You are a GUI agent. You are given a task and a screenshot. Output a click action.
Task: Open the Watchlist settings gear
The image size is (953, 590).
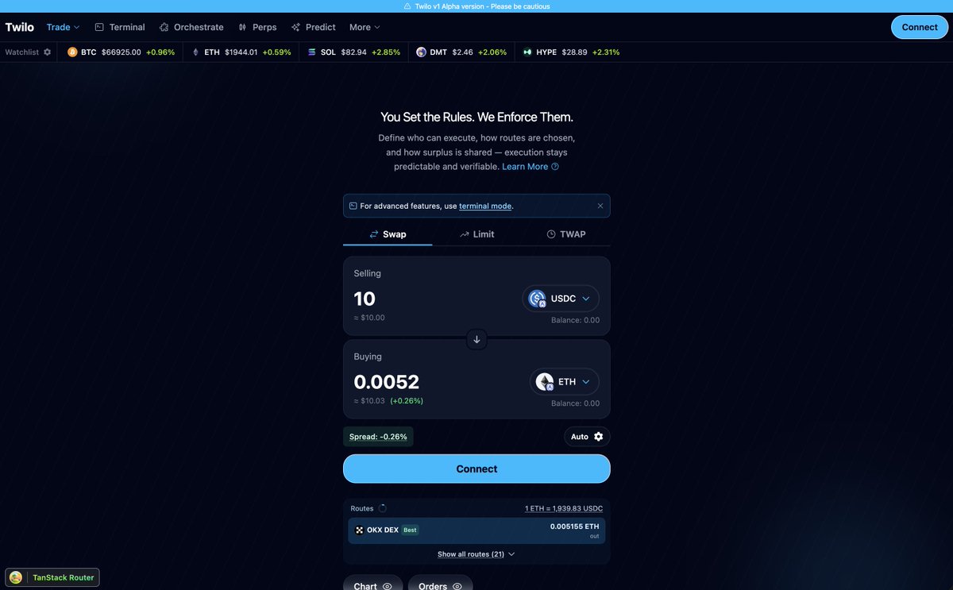[x=47, y=52]
